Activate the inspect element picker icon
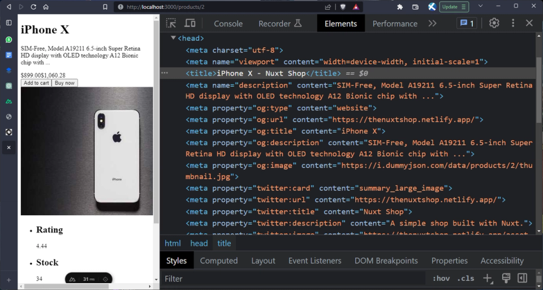Screen dimensions: 543x290 coord(171,23)
